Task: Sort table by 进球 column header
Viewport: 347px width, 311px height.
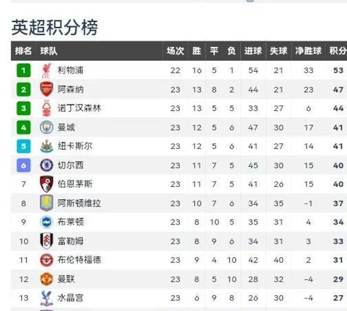Action: point(253,51)
